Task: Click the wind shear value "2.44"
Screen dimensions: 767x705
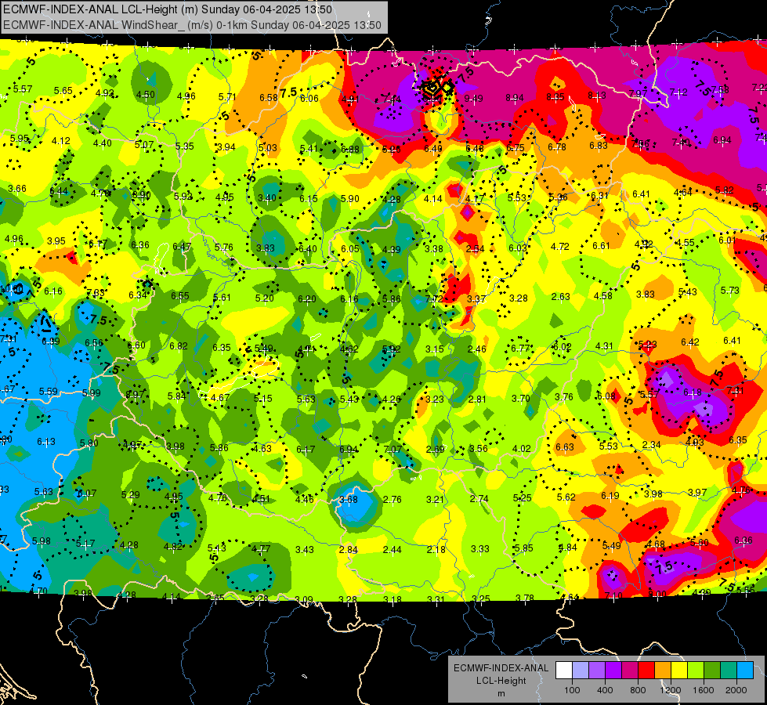Action: coord(393,549)
